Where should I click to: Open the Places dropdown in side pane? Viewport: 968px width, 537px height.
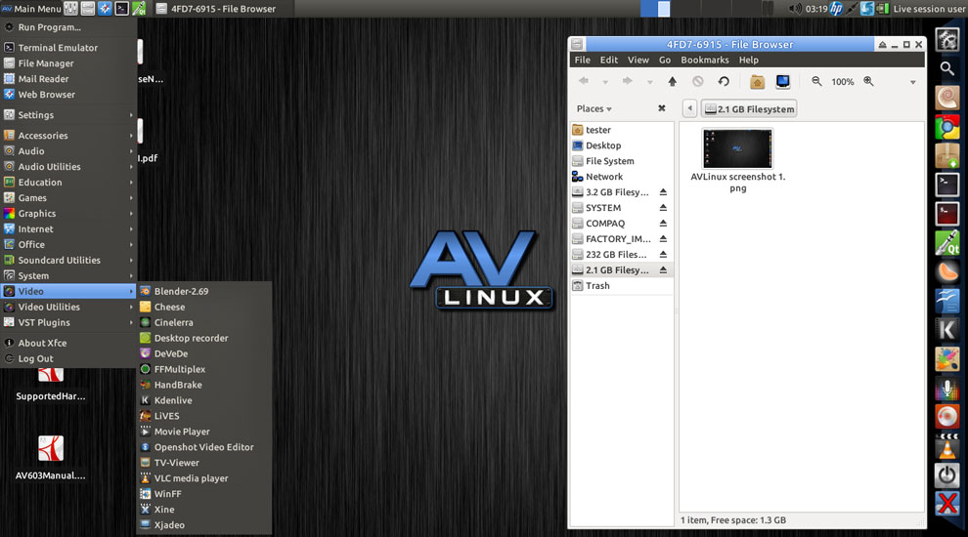(594, 108)
